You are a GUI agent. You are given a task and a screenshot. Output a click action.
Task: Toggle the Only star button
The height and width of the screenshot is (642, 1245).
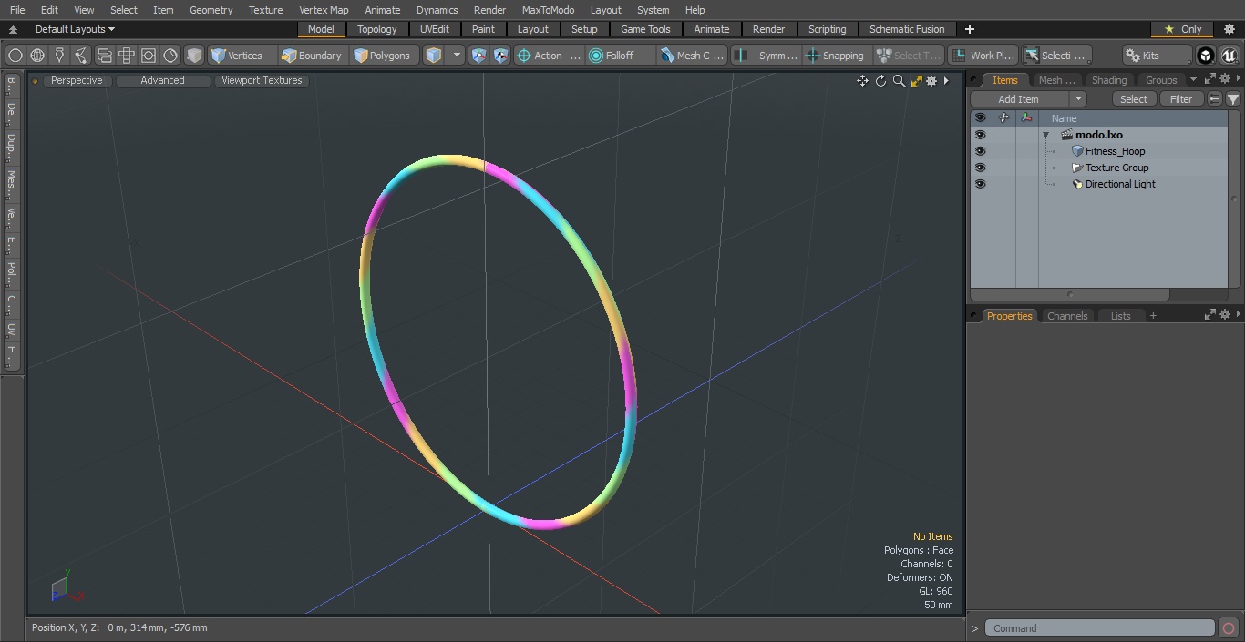pos(1182,29)
